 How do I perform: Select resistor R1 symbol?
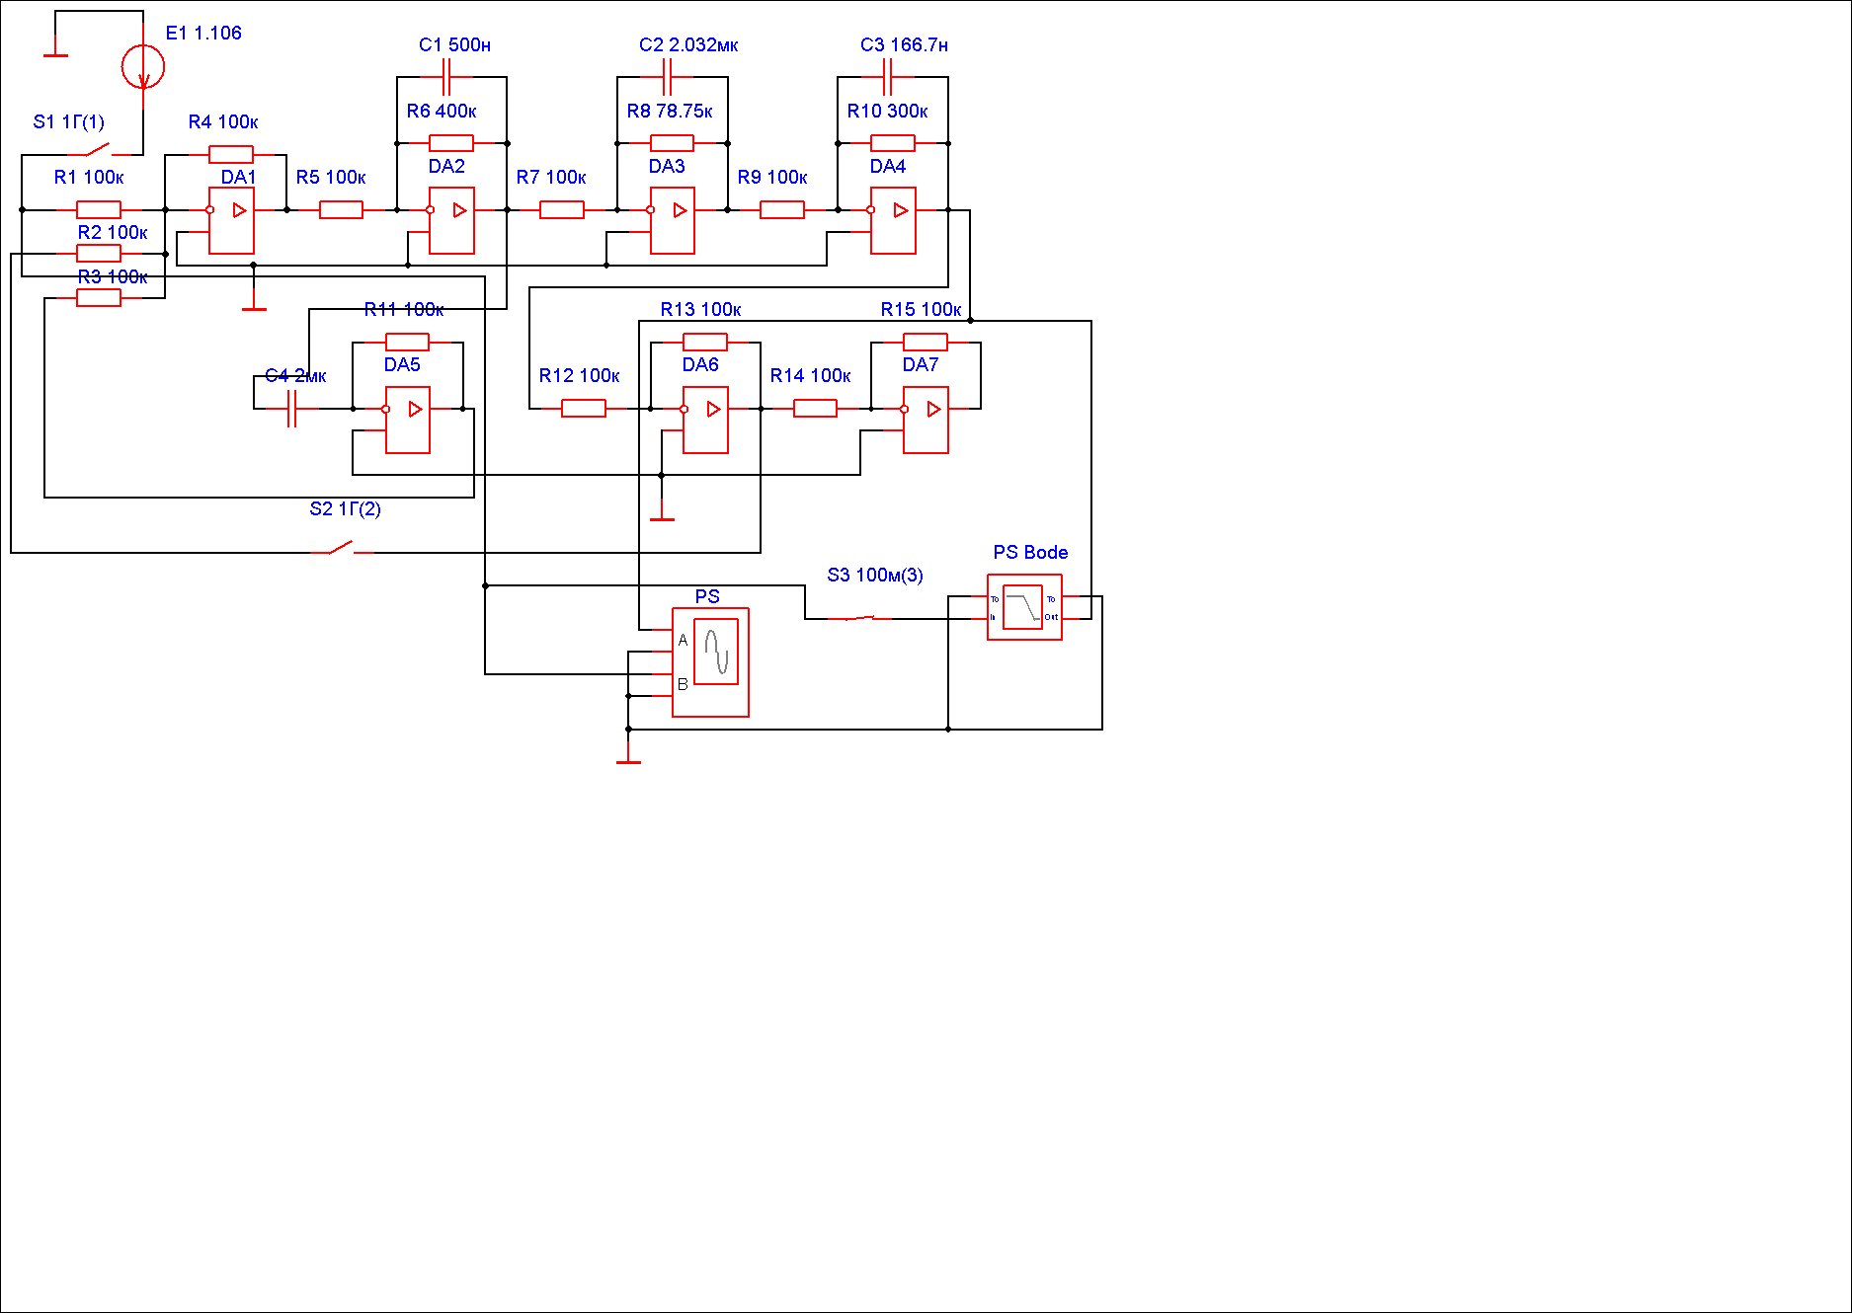pyautogui.click(x=99, y=209)
